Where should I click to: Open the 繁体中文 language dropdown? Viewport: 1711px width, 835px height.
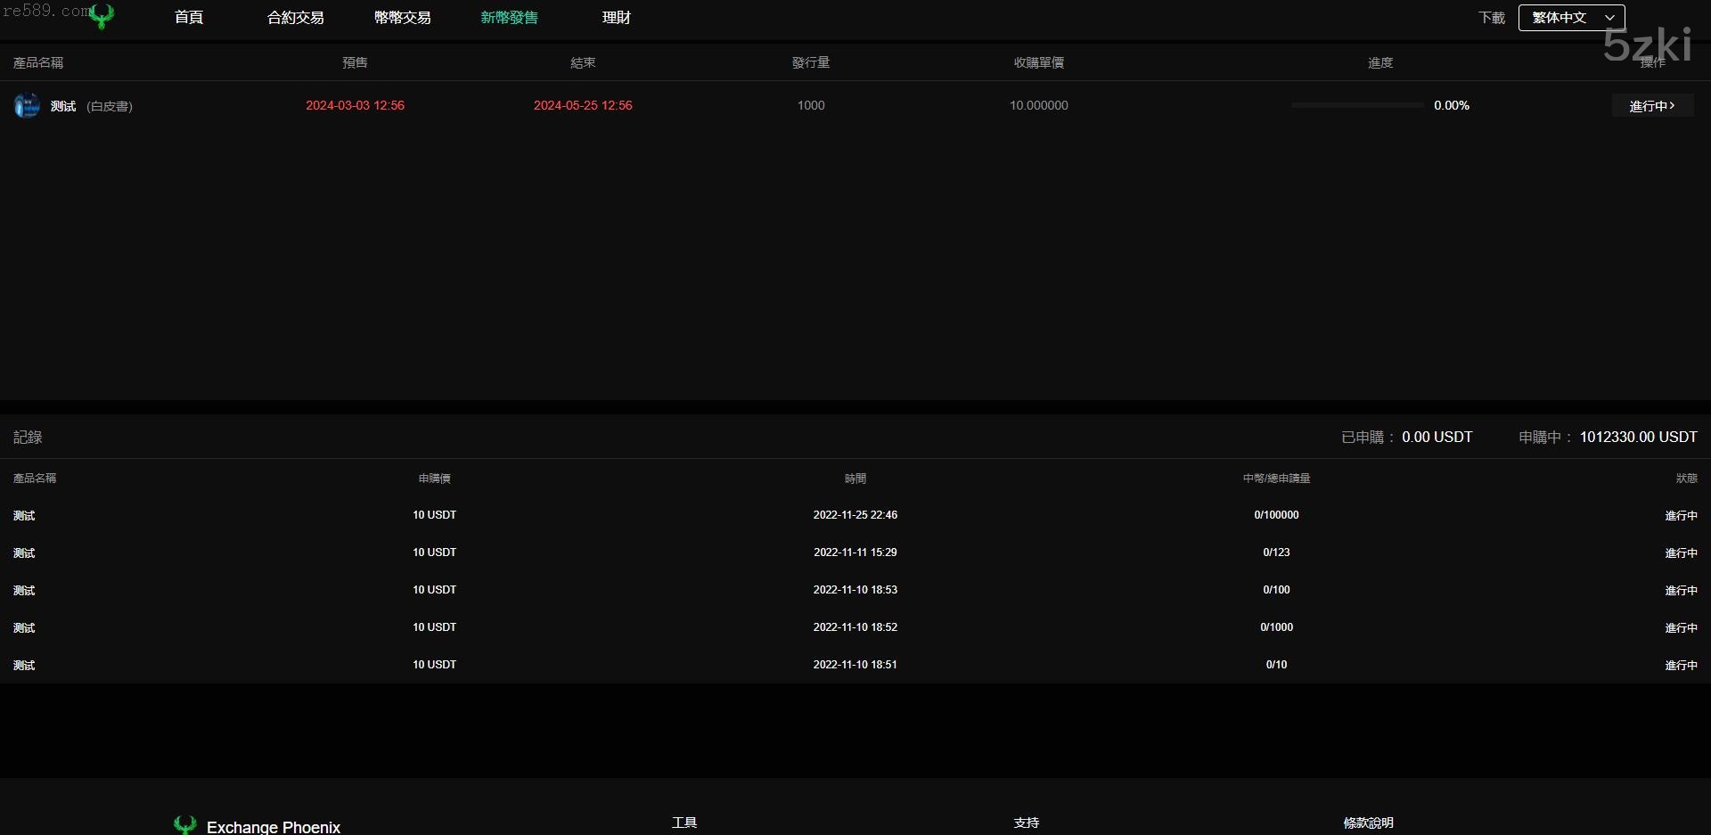coord(1571,18)
